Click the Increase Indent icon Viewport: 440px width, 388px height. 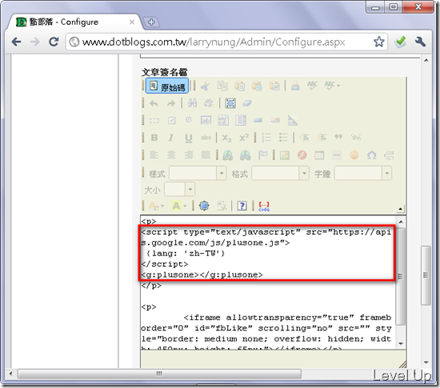pos(322,138)
